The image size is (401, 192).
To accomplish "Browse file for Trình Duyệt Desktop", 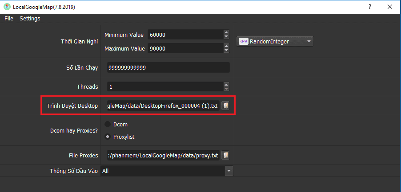I will [225, 106].
